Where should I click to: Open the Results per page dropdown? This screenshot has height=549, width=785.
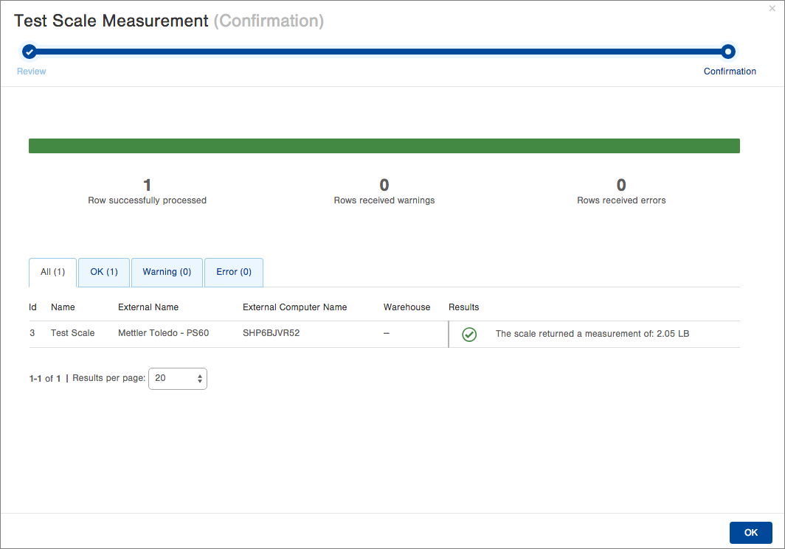[178, 379]
